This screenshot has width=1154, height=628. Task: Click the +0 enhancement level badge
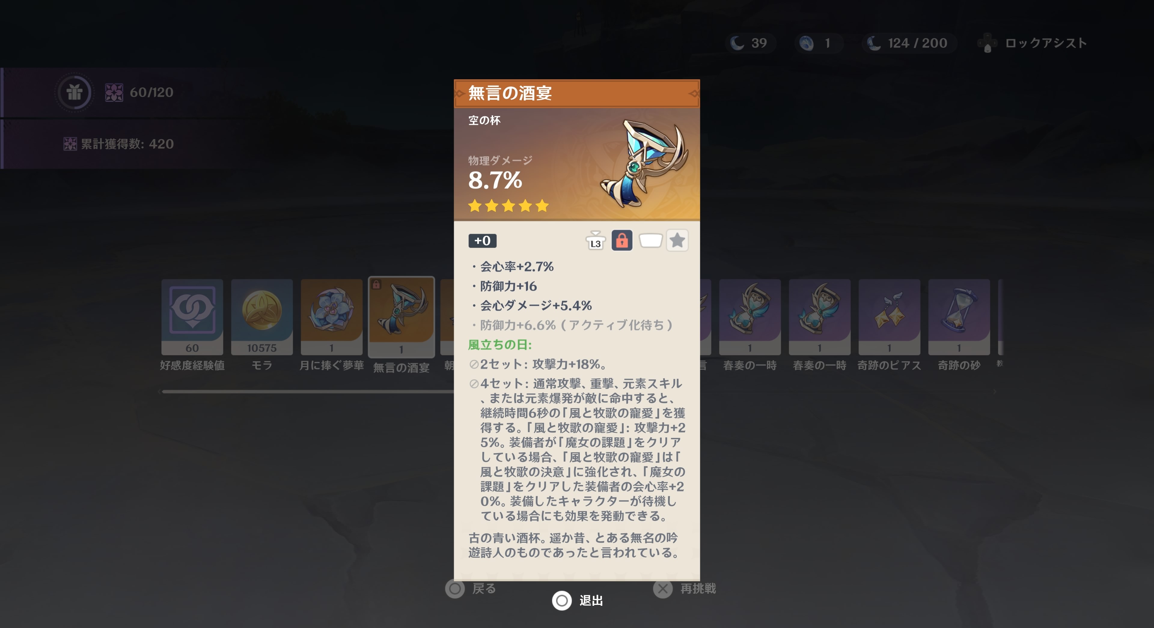482,241
